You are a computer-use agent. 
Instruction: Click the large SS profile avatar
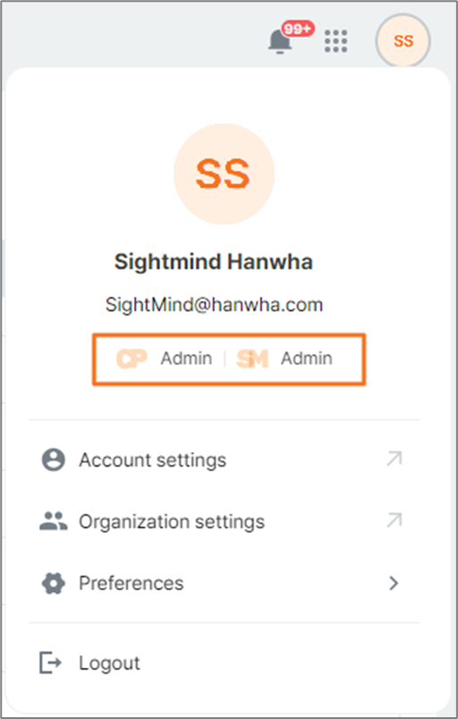pyautogui.click(x=224, y=174)
